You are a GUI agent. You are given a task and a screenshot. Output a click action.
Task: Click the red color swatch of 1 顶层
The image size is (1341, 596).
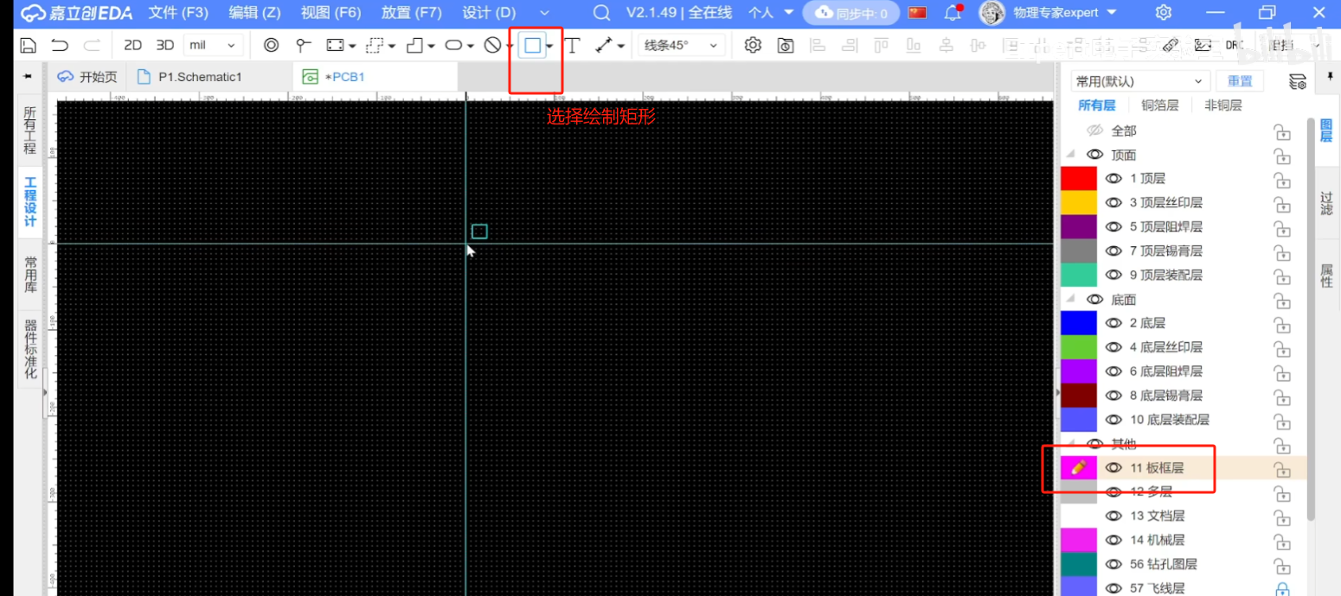1079,179
